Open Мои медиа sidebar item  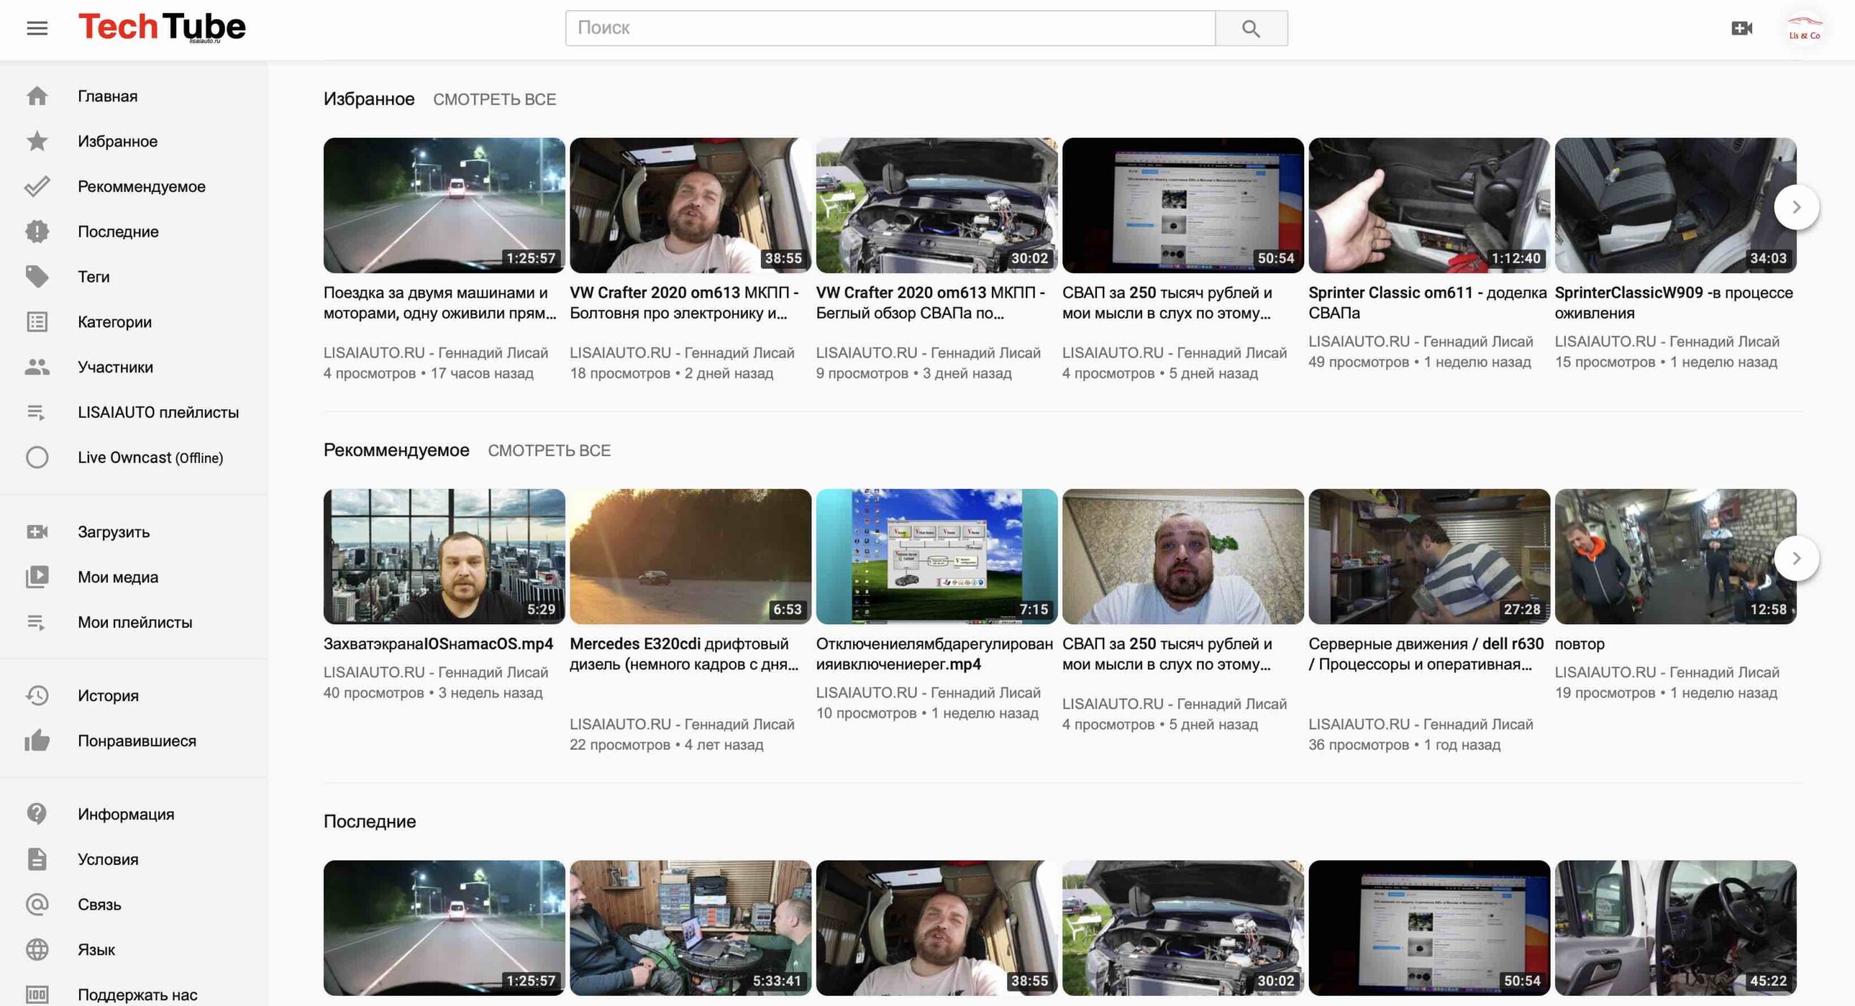[117, 577]
